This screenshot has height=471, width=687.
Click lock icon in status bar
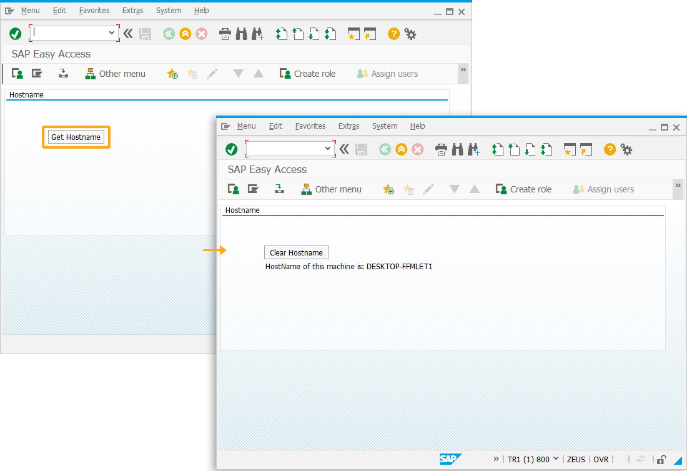tap(661, 459)
